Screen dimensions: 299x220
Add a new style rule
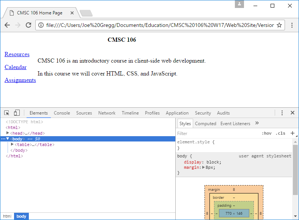tap(293, 133)
